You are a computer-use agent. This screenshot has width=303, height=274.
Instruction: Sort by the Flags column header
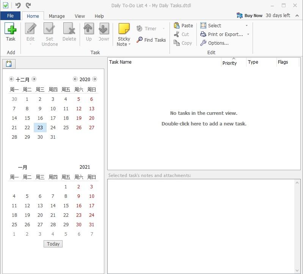coord(288,62)
